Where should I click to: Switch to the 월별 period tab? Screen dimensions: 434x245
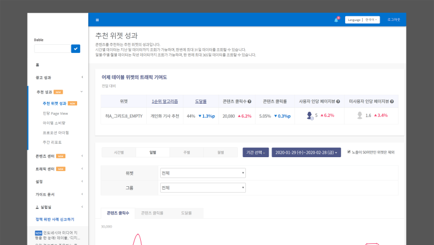pos(221,152)
